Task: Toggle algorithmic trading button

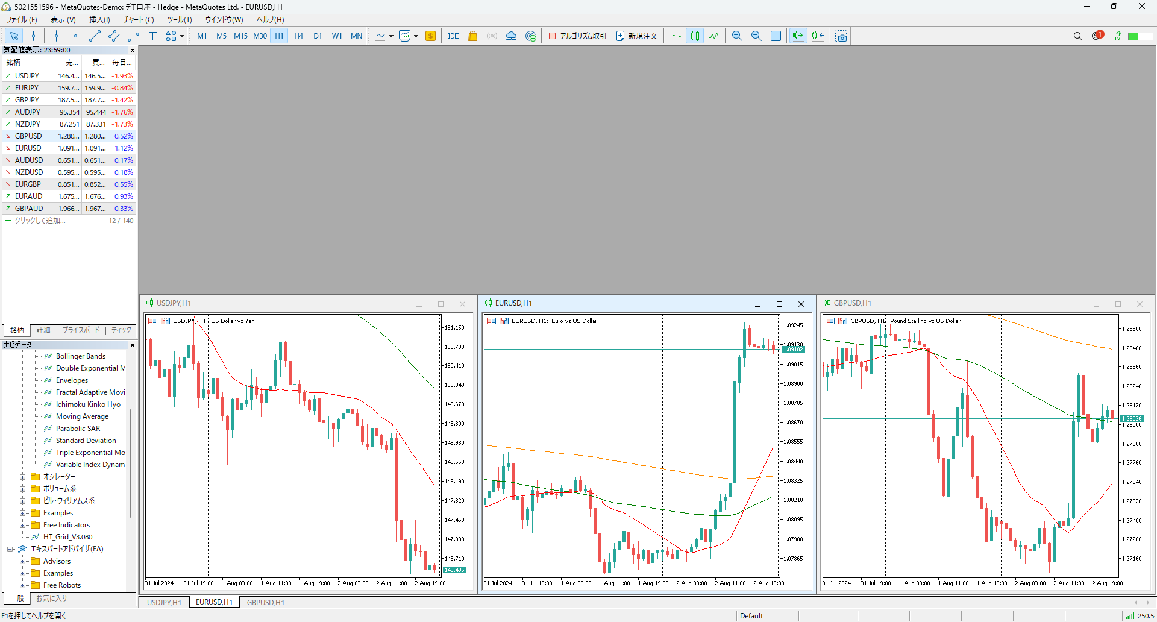Action: (577, 36)
